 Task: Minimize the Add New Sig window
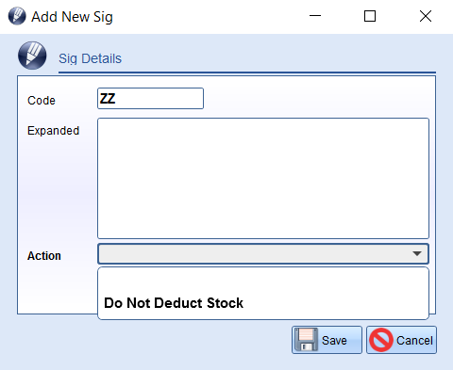tap(315, 16)
